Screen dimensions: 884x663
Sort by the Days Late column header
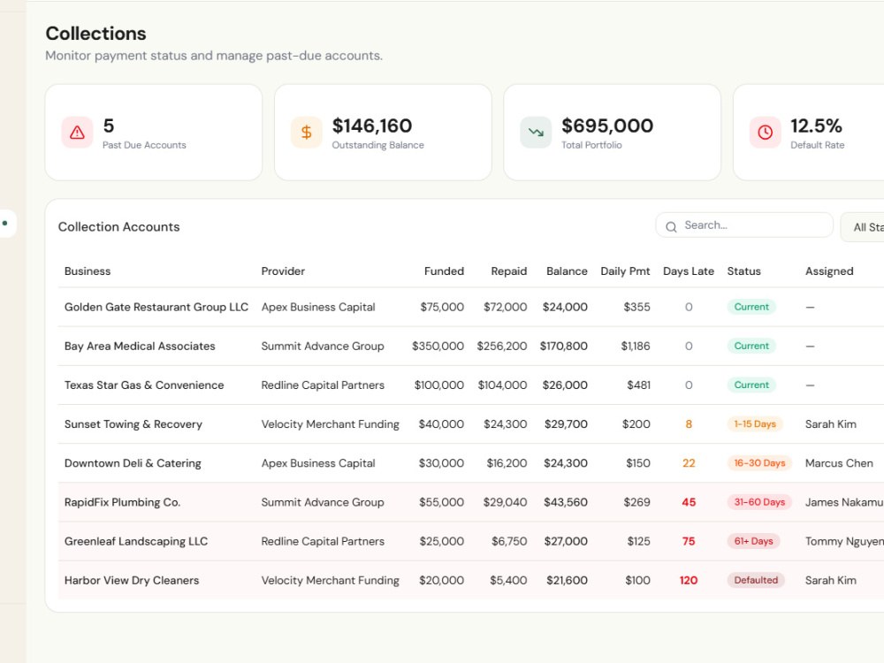tap(689, 271)
